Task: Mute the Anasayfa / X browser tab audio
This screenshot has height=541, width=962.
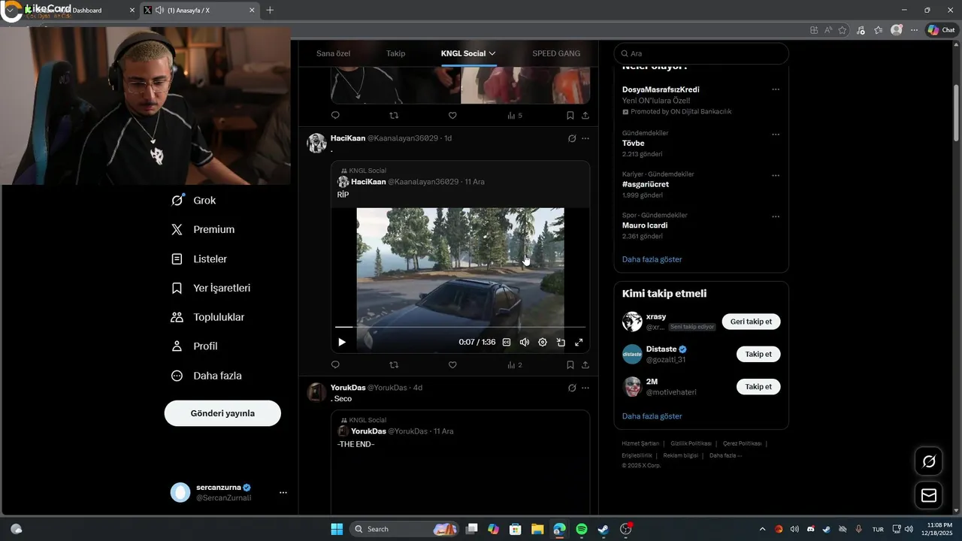Action: click(x=159, y=10)
